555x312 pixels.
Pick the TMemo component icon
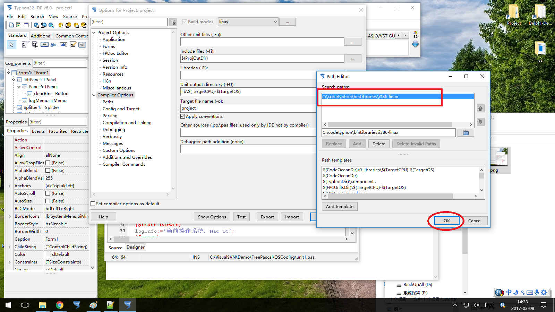[73, 44]
